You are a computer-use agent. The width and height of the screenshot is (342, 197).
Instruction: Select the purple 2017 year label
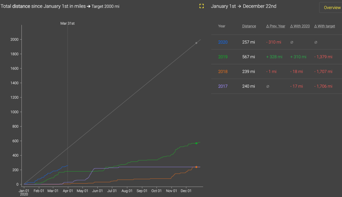click(223, 86)
